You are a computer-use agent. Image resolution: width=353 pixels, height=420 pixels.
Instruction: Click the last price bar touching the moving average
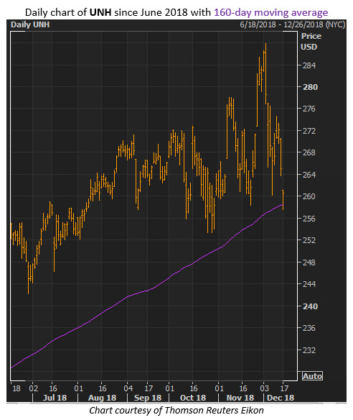[283, 200]
